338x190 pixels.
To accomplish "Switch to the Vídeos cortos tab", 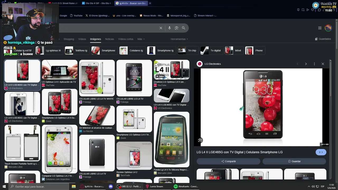I will (x=126, y=39).
